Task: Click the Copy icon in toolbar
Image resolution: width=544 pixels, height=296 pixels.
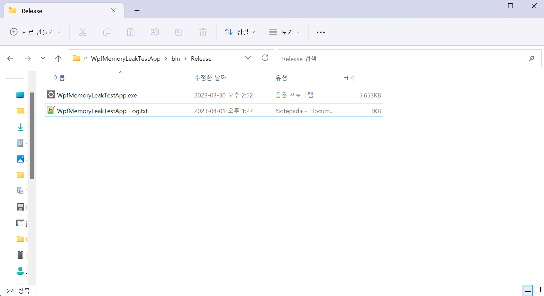Action: tap(107, 32)
